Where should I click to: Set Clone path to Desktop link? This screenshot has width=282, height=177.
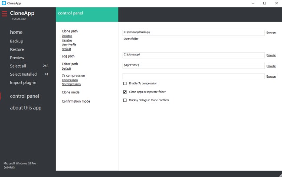pyautogui.click(x=67, y=36)
